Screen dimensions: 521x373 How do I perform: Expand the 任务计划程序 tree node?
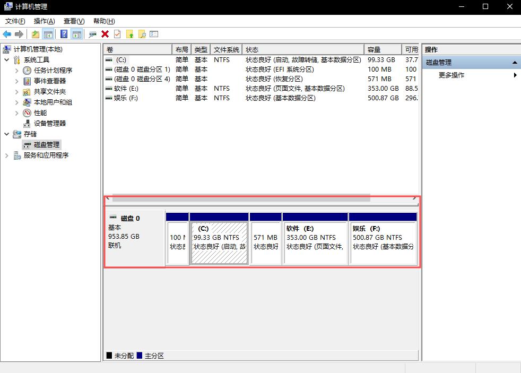[x=16, y=70]
